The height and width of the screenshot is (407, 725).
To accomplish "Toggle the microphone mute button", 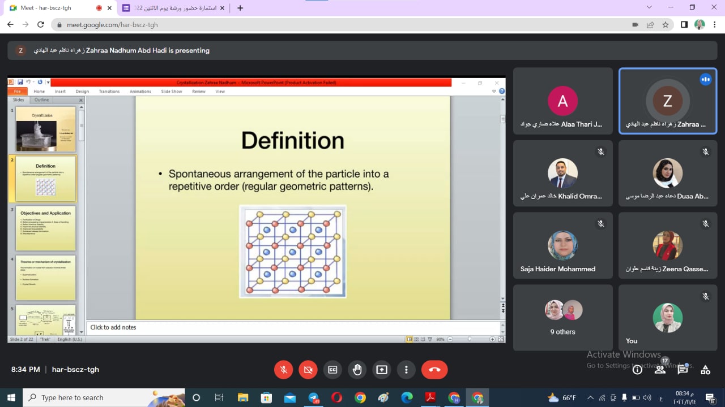I will pos(284,370).
